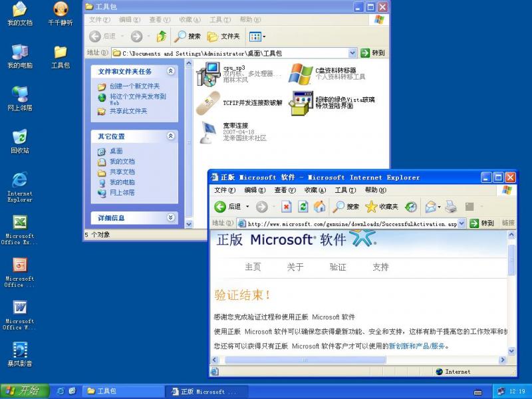The width and height of the screenshot is (532, 399).
Task: Open 文件 menu in Internet Explorer
Action: (225, 190)
